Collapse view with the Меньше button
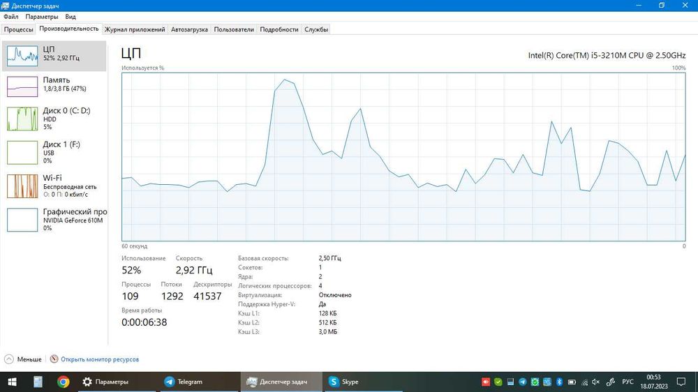The height and width of the screenshot is (392, 698). pyautogui.click(x=23, y=359)
